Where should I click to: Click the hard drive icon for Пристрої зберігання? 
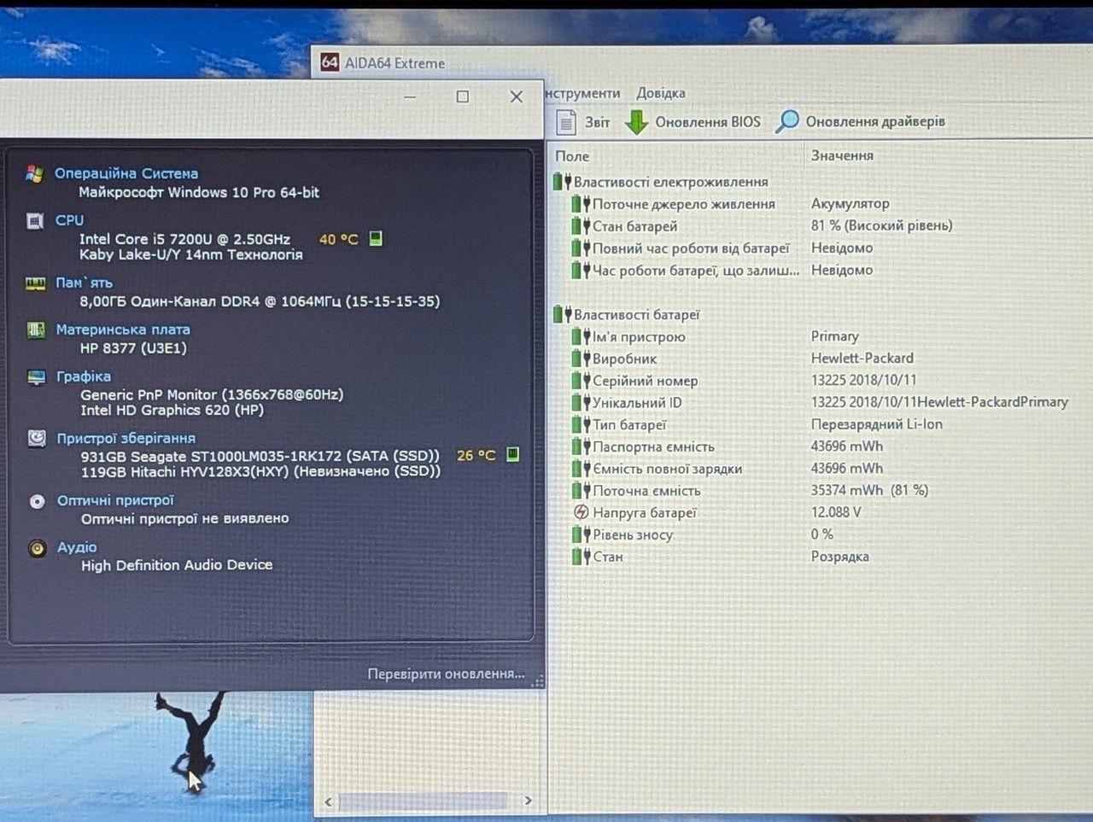[x=37, y=439]
